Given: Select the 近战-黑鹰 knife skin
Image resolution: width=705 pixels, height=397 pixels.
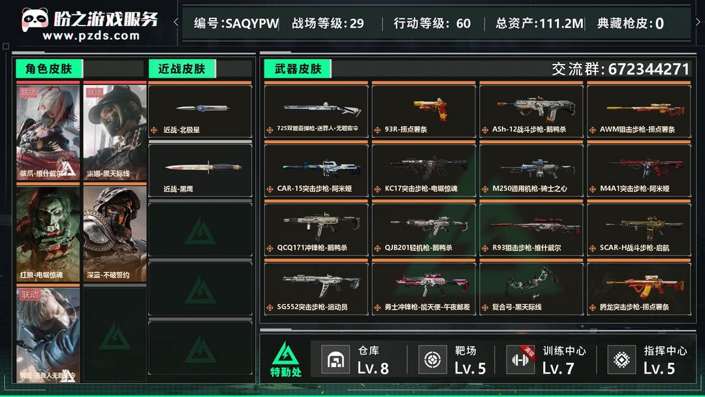Looking at the screenshot, I should tap(200, 170).
